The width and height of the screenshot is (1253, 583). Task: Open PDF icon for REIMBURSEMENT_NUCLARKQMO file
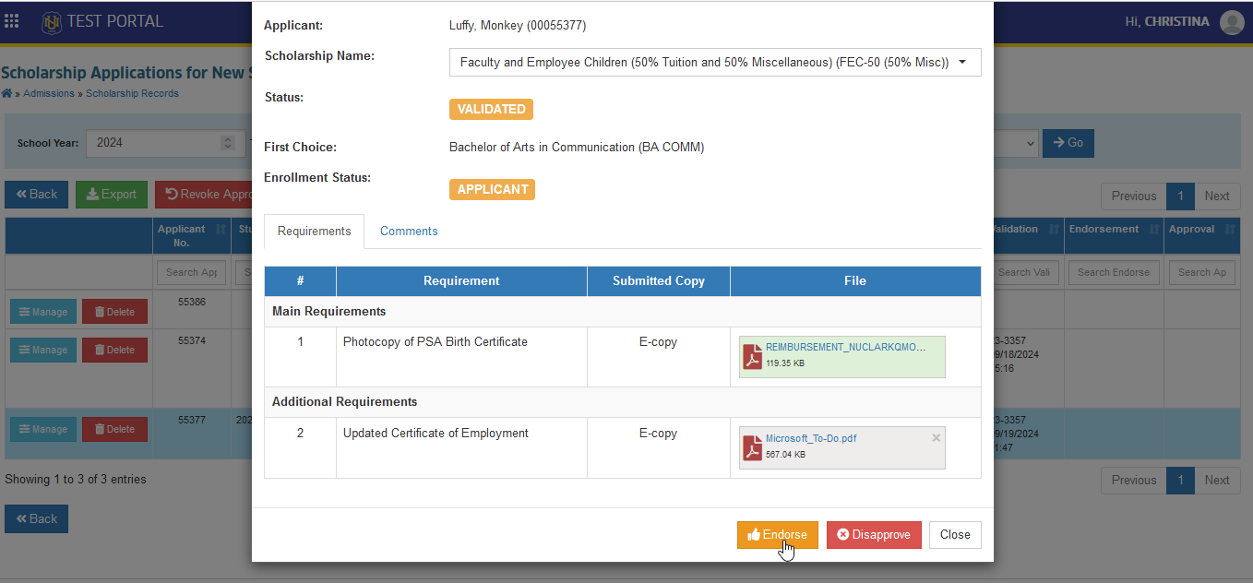[753, 356]
